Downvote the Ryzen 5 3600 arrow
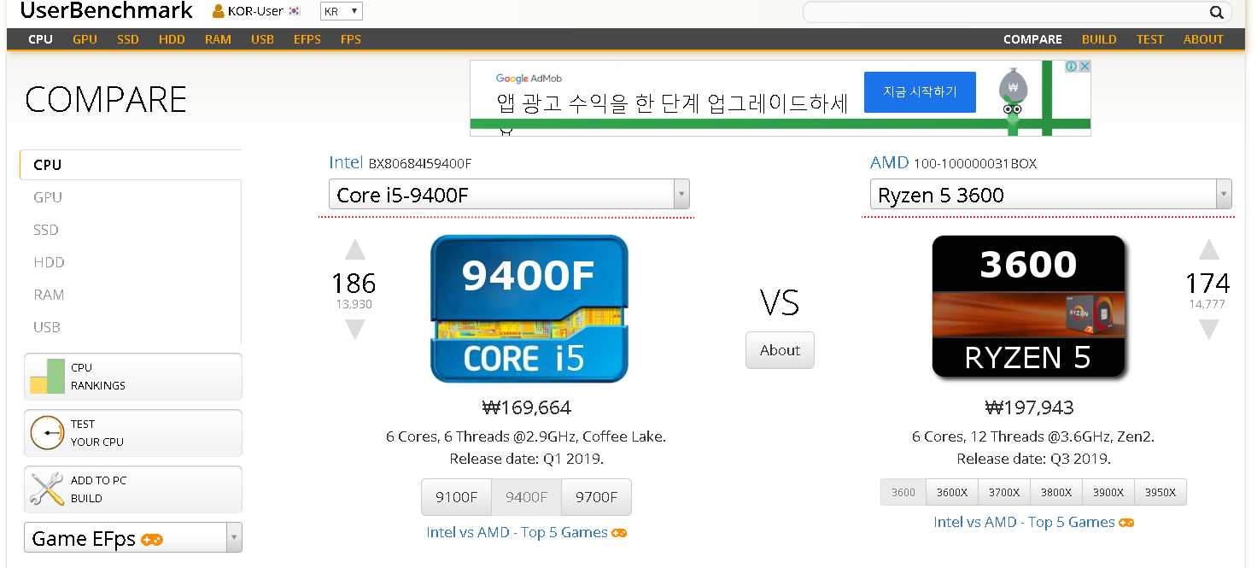The width and height of the screenshot is (1257, 568). click(x=1208, y=330)
